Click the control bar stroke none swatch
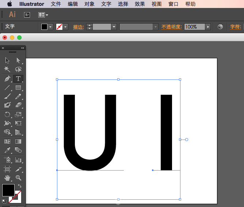The width and height of the screenshot is (244, 207). 59,27
